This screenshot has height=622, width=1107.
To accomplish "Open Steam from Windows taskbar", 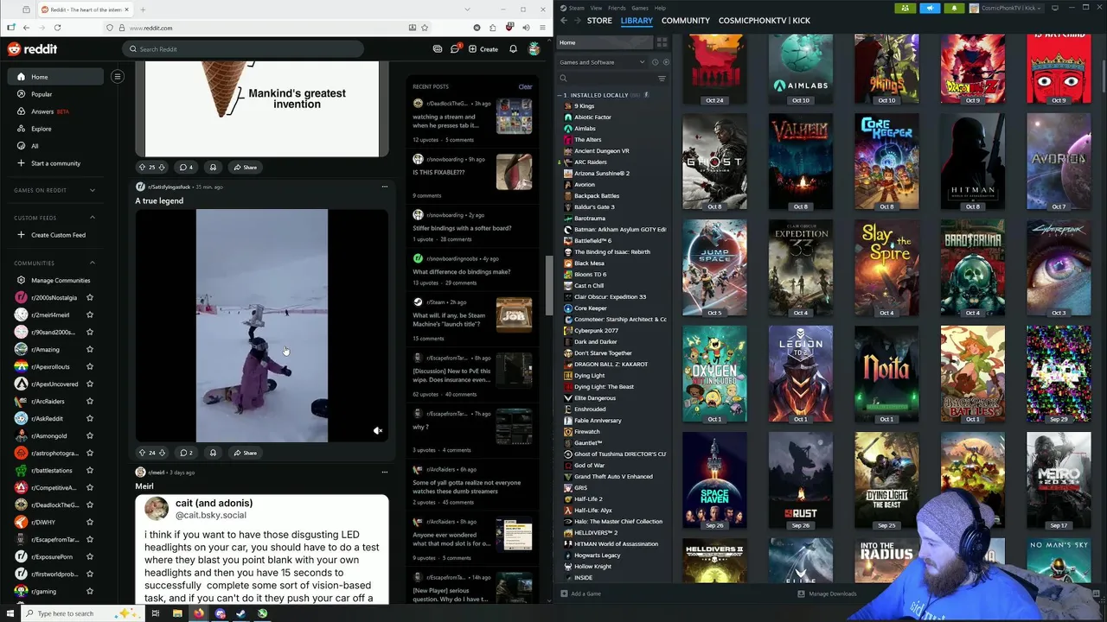I will pyautogui.click(x=241, y=613).
